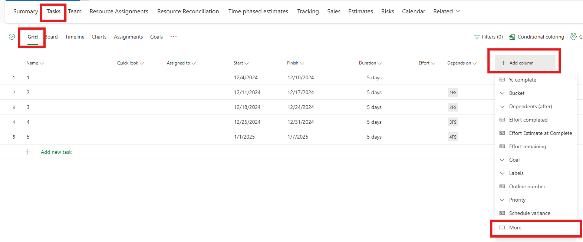
Task: Click Add new task link
Action: point(56,152)
